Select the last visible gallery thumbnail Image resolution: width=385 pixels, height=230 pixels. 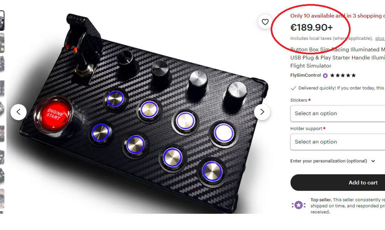2,199
